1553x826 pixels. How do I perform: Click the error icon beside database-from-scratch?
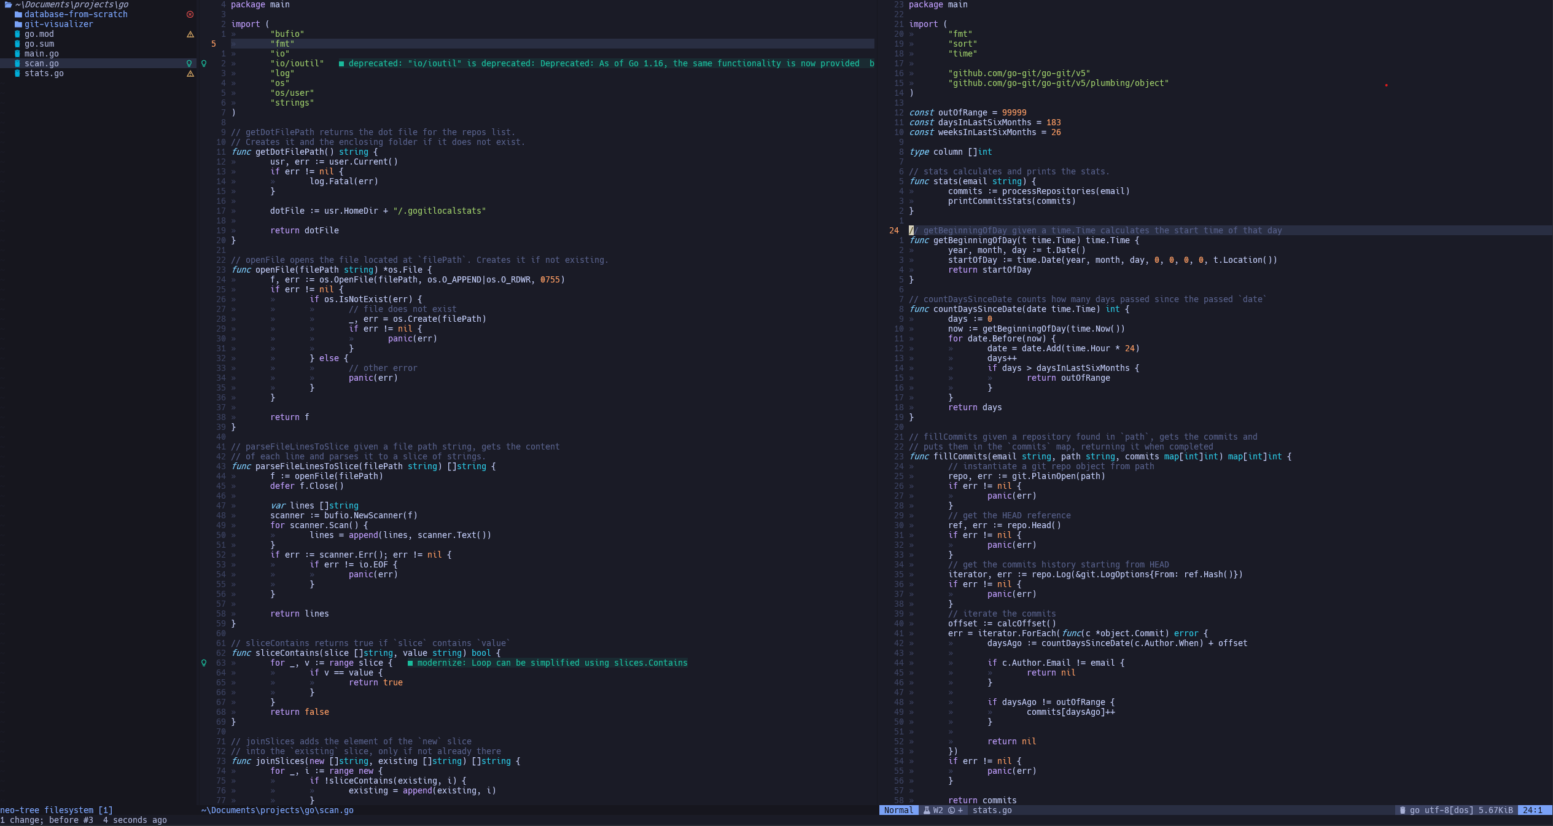[190, 14]
